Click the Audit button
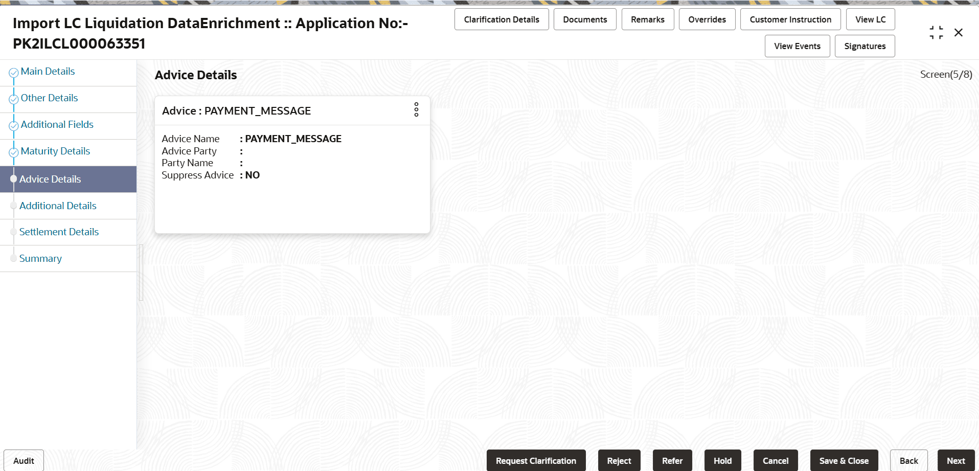979x471 pixels. tap(24, 461)
